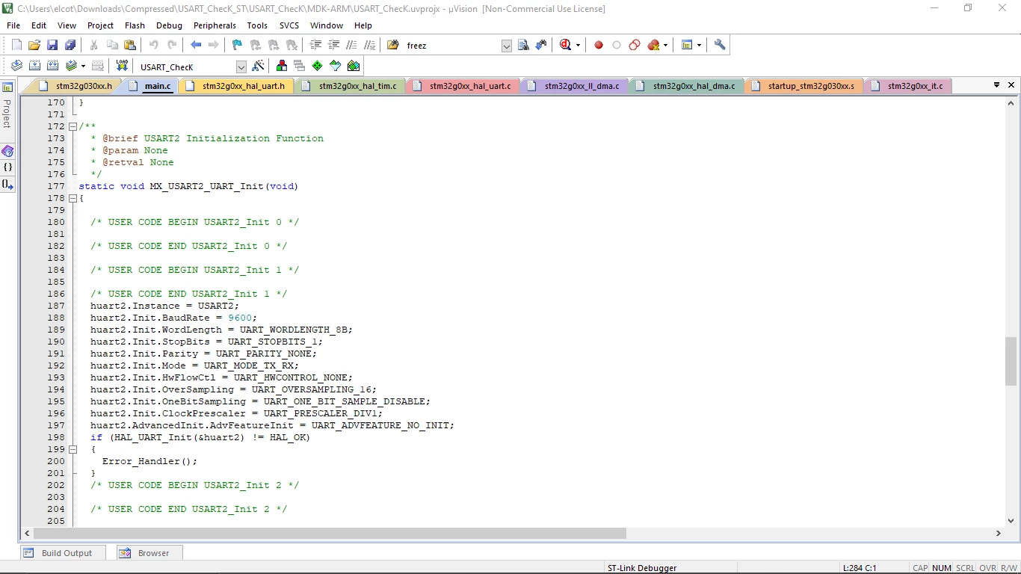
Task: Expand window layout dropdown arrow
Action: coord(699,45)
